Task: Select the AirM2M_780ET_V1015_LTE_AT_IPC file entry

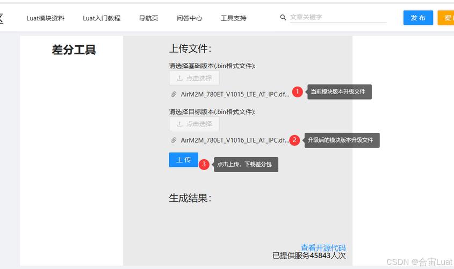Action: [235, 94]
